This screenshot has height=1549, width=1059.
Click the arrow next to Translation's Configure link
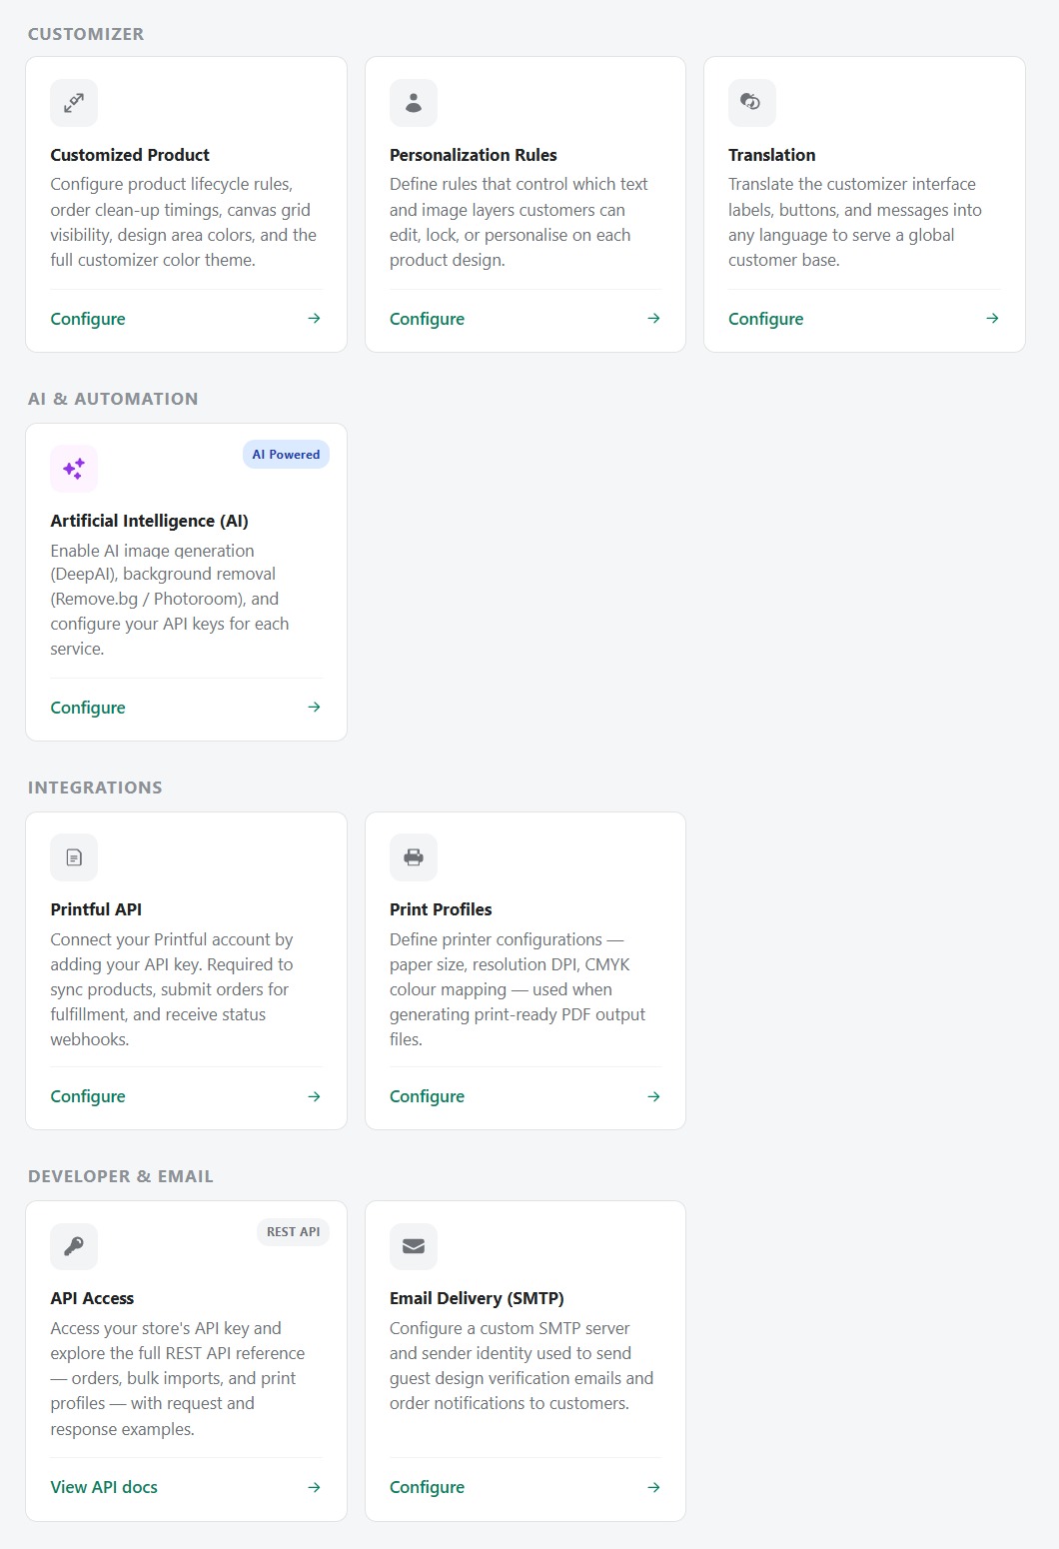[x=992, y=319]
